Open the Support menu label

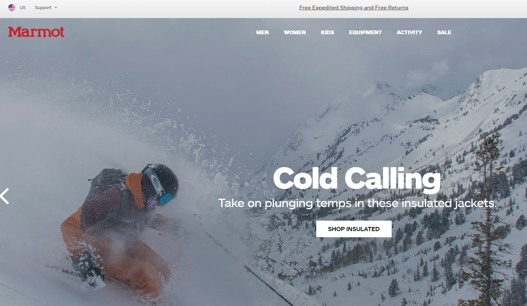(x=43, y=8)
